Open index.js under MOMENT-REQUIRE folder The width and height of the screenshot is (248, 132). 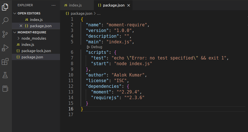click(28, 45)
